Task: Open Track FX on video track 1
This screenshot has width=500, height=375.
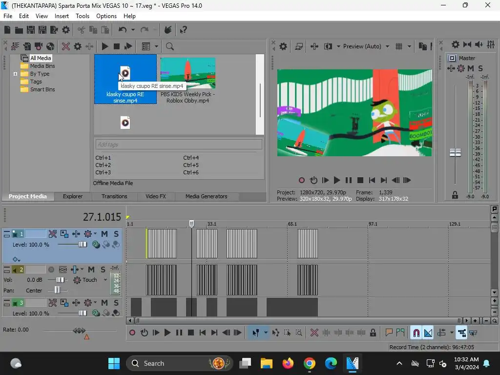Action: click(x=76, y=234)
